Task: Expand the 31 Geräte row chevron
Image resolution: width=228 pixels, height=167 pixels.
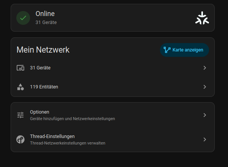Action: click(205, 68)
